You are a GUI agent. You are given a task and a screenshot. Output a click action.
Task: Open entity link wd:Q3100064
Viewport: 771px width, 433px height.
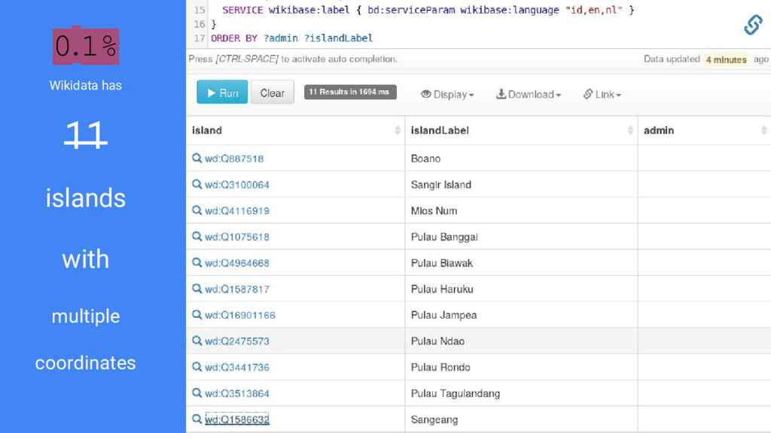237,185
